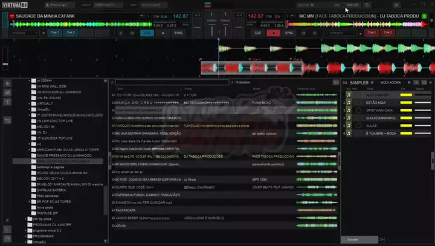Select the DANÇA DO CREU track

pos(224,103)
